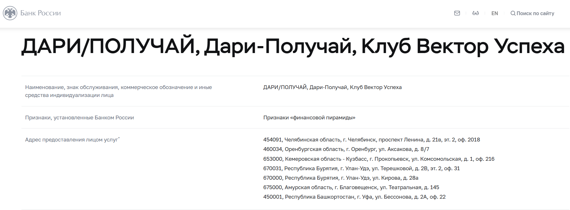Select address "454091, Челябинская область" line
570x210 pixels.
[x=372, y=140]
